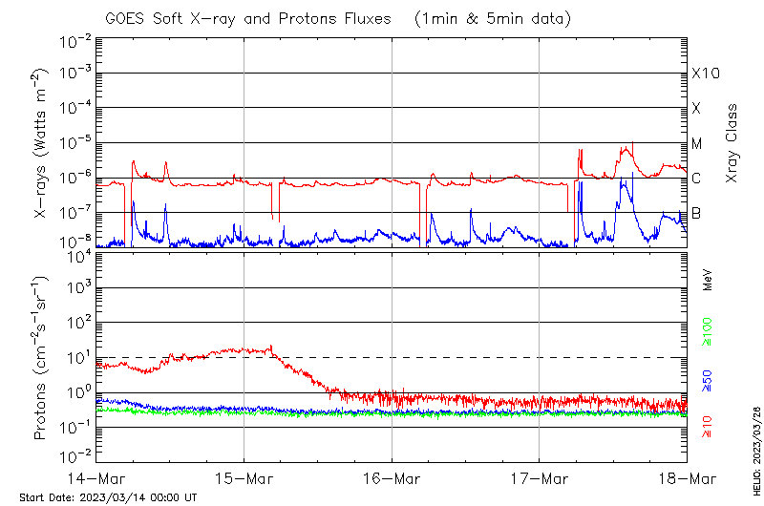Click the '15-Mar' date tick label
Screen dimensions: 764x506
pos(244,479)
